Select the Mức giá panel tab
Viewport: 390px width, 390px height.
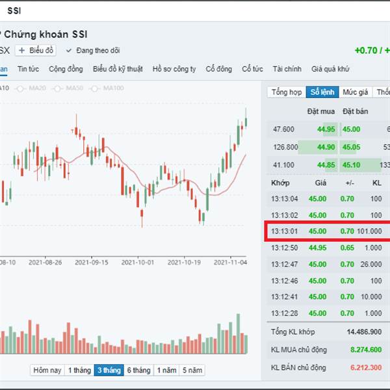pyautogui.click(x=356, y=92)
